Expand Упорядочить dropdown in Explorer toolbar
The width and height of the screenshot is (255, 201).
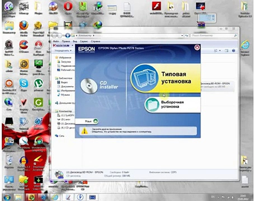click(63, 51)
